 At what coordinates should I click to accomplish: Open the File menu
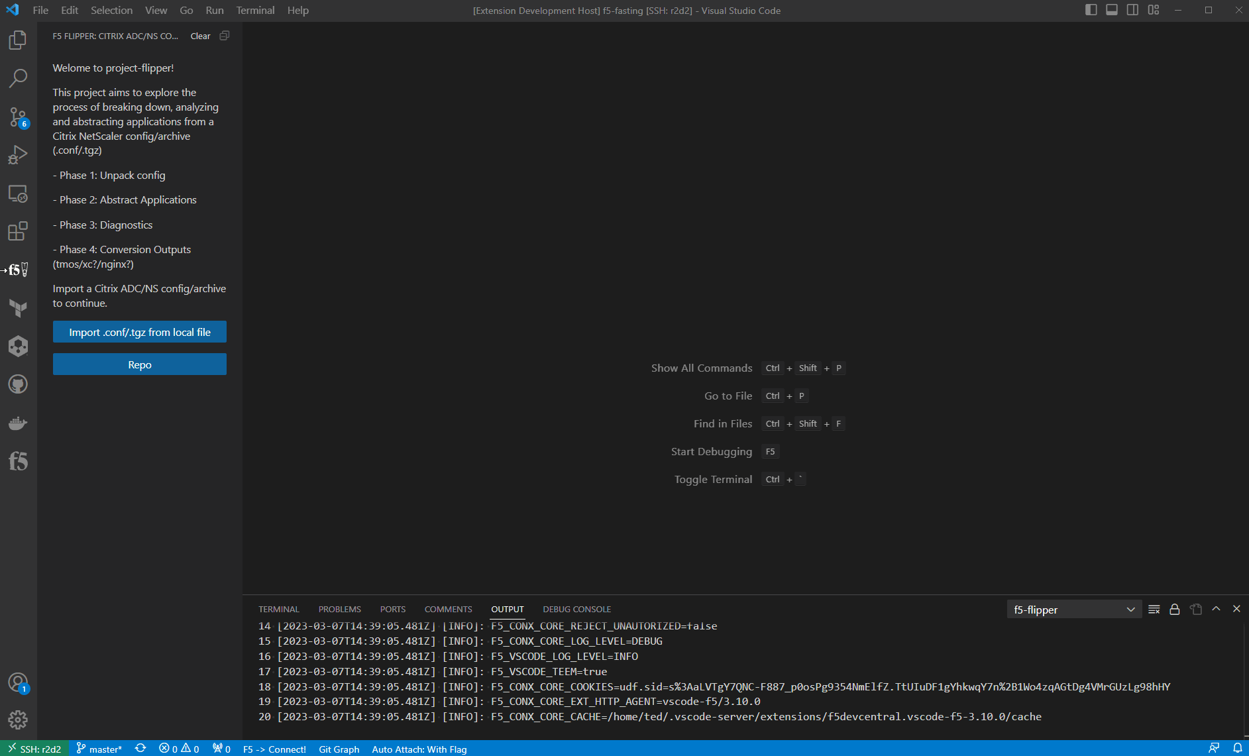click(x=40, y=10)
